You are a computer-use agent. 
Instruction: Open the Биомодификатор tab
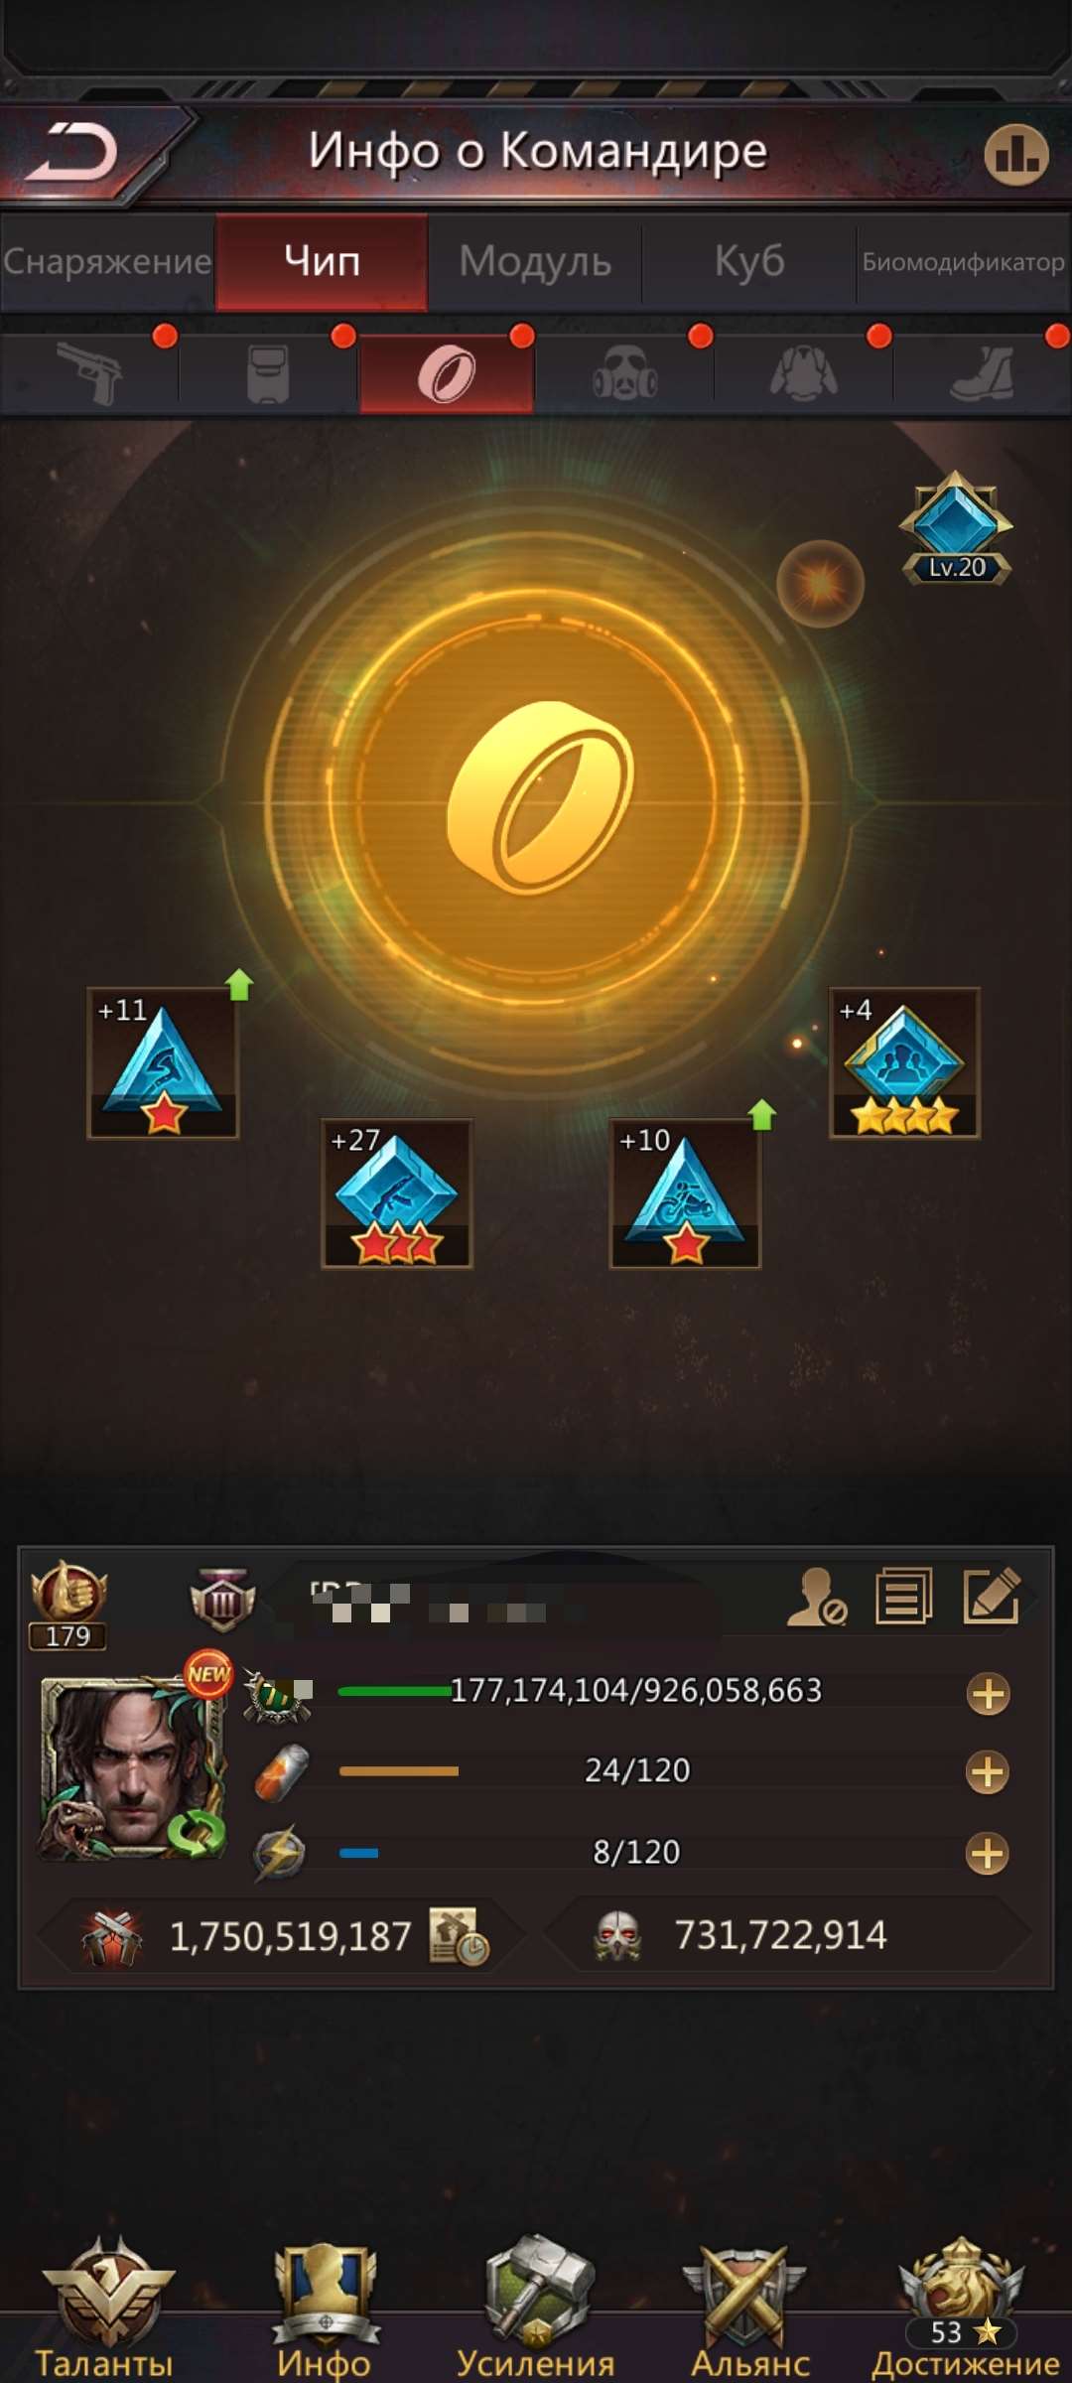point(963,261)
